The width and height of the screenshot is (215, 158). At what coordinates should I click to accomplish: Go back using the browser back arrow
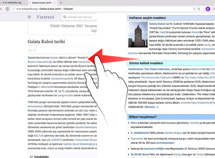tap(1, 9)
